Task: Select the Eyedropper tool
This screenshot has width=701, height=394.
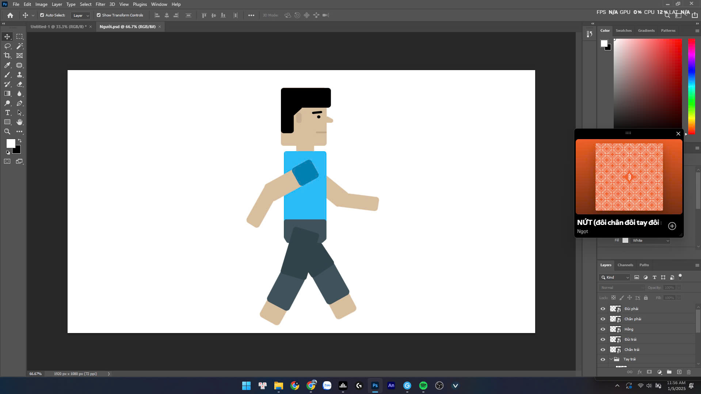Action: point(7,65)
